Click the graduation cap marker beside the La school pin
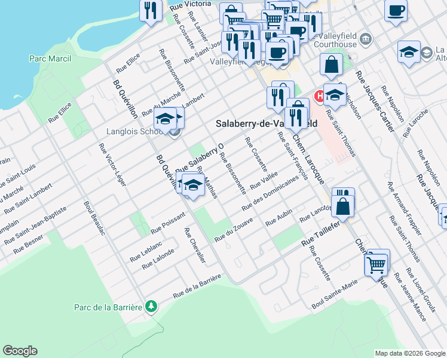This screenshot has height=358, width=447. [x=409, y=53]
